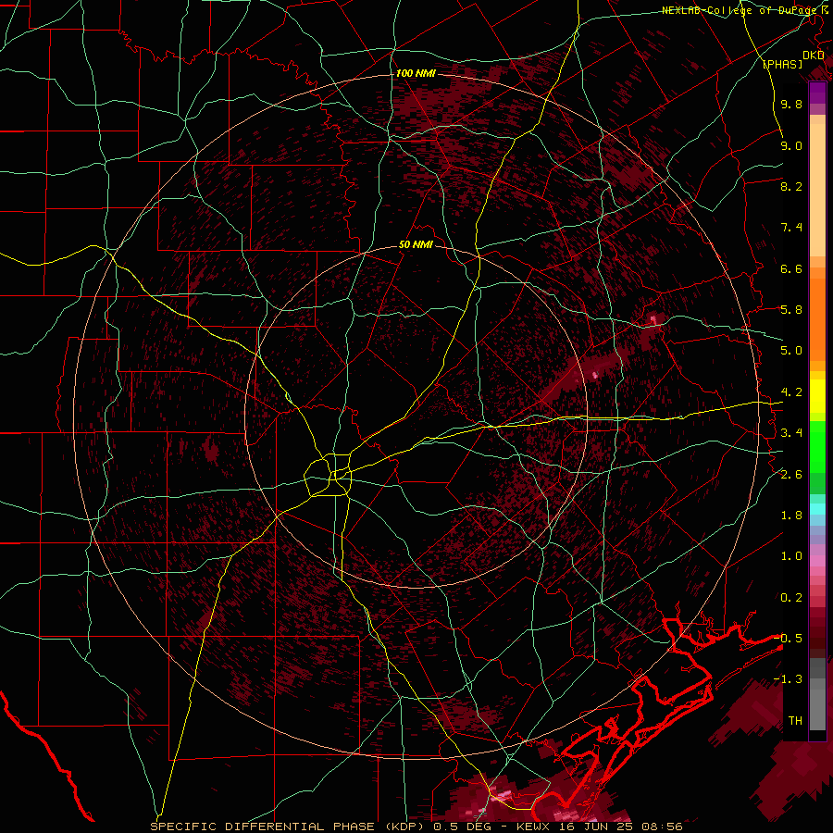
Task: Click the 8.2 scale value
Action: [x=791, y=186]
